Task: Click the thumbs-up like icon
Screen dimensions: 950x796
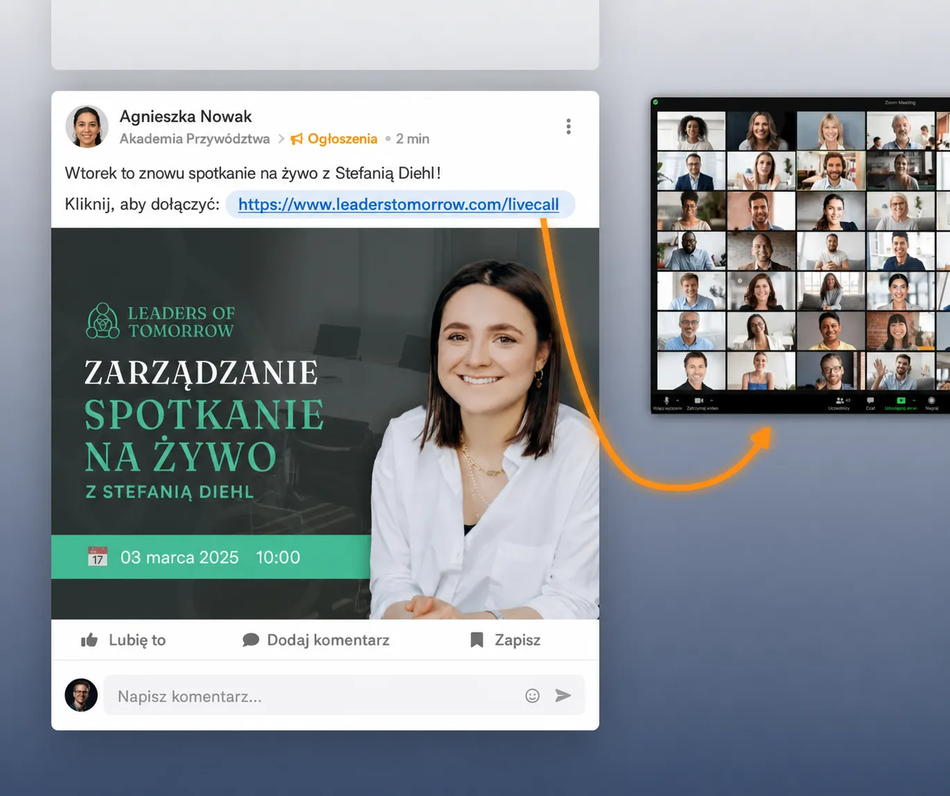Action: click(x=89, y=640)
